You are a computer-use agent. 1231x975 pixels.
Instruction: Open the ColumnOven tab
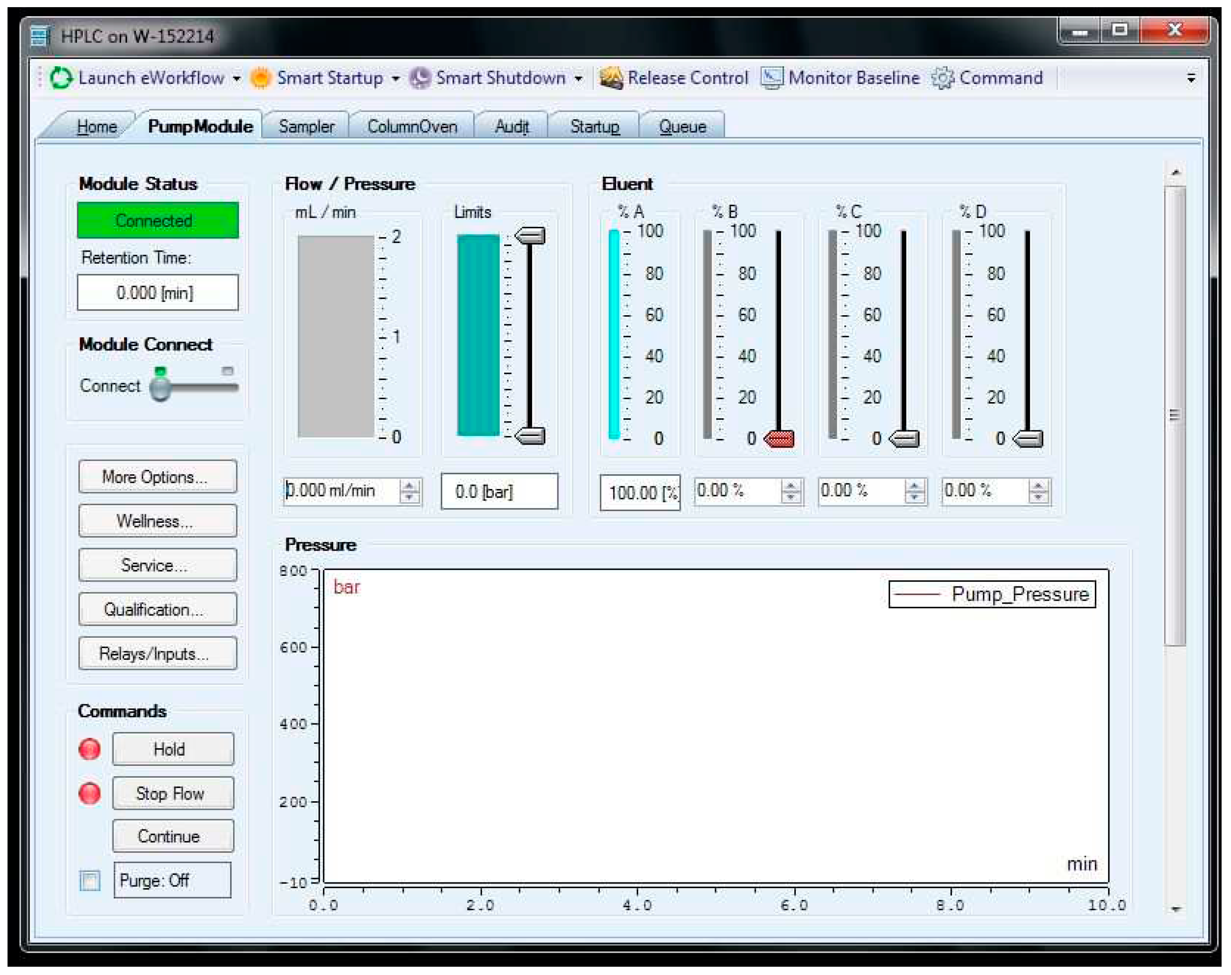point(412,126)
